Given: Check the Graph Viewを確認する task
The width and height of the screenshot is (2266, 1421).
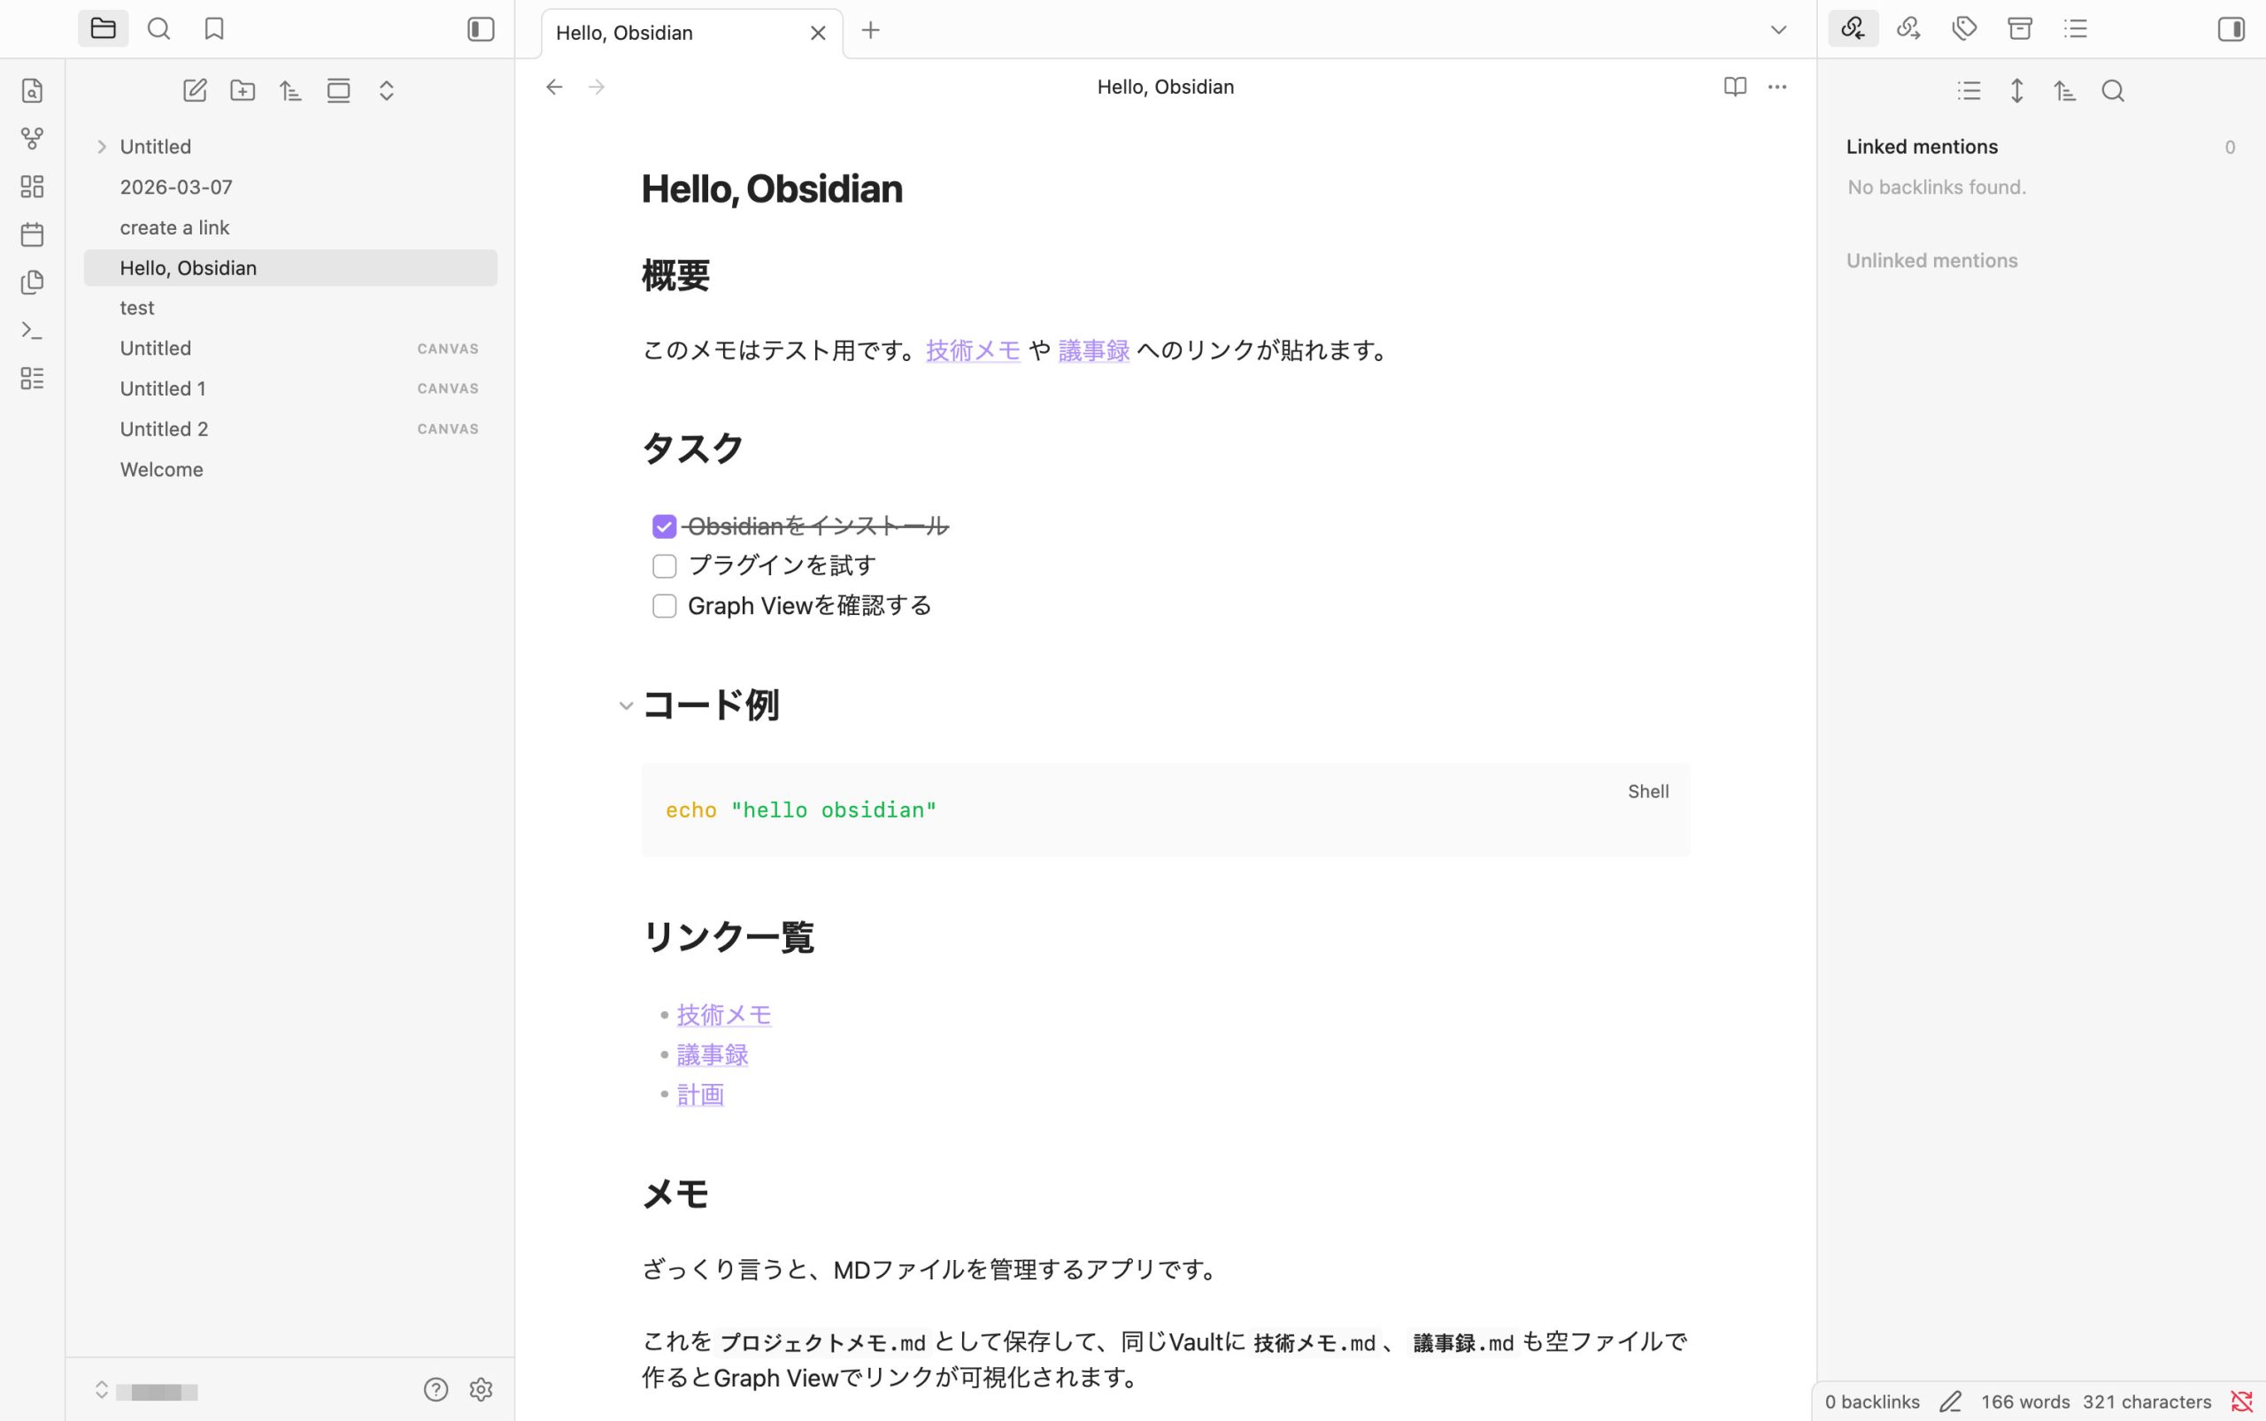Looking at the screenshot, I should 664,606.
